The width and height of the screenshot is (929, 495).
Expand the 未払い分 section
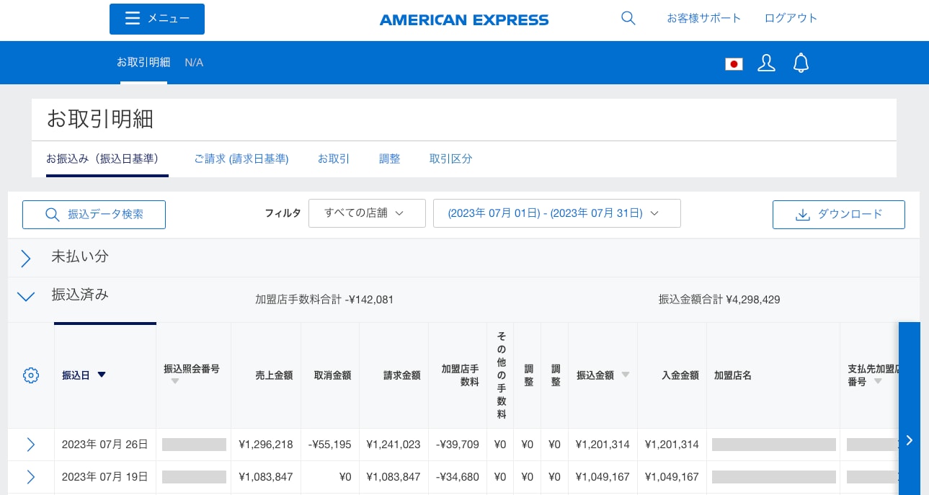point(26,259)
